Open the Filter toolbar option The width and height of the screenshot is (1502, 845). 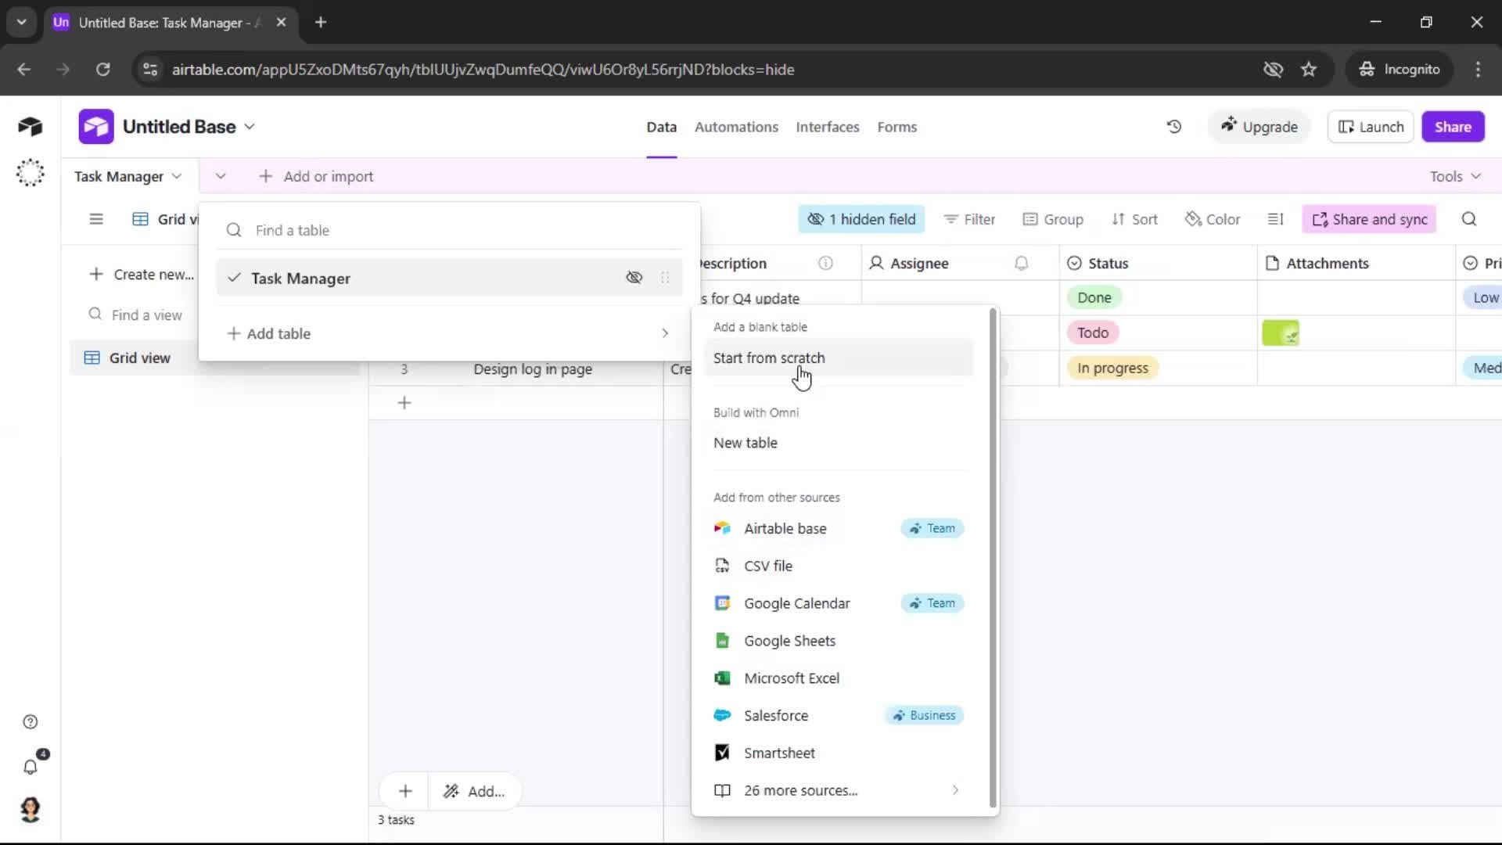(969, 219)
